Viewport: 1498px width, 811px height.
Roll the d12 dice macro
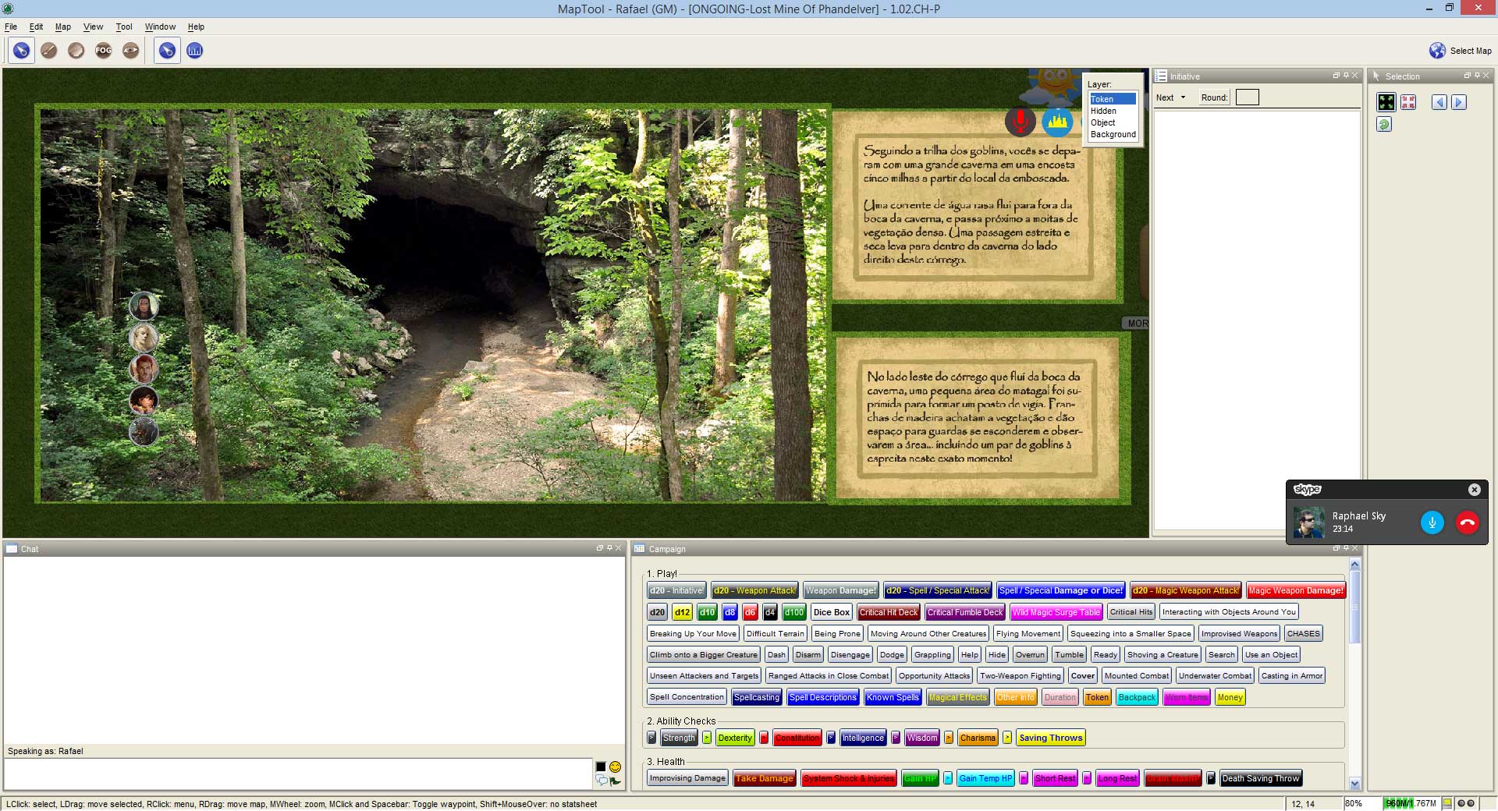coord(682,612)
